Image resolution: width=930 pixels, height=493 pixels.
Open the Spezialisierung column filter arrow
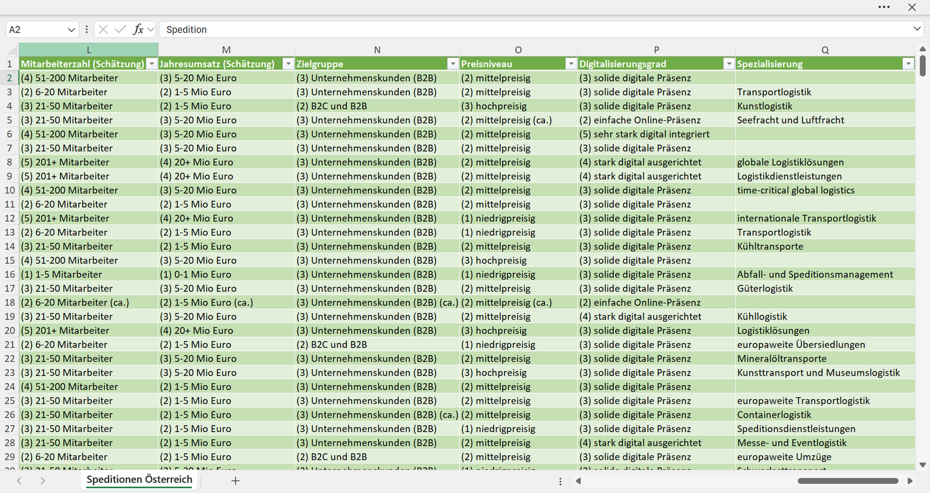(908, 64)
